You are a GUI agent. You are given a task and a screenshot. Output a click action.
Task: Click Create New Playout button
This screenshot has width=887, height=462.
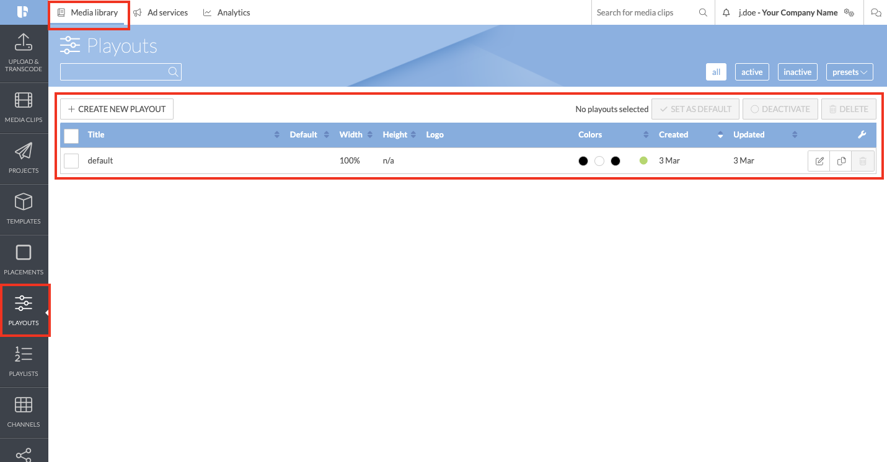pyautogui.click(x=117, y=109)
